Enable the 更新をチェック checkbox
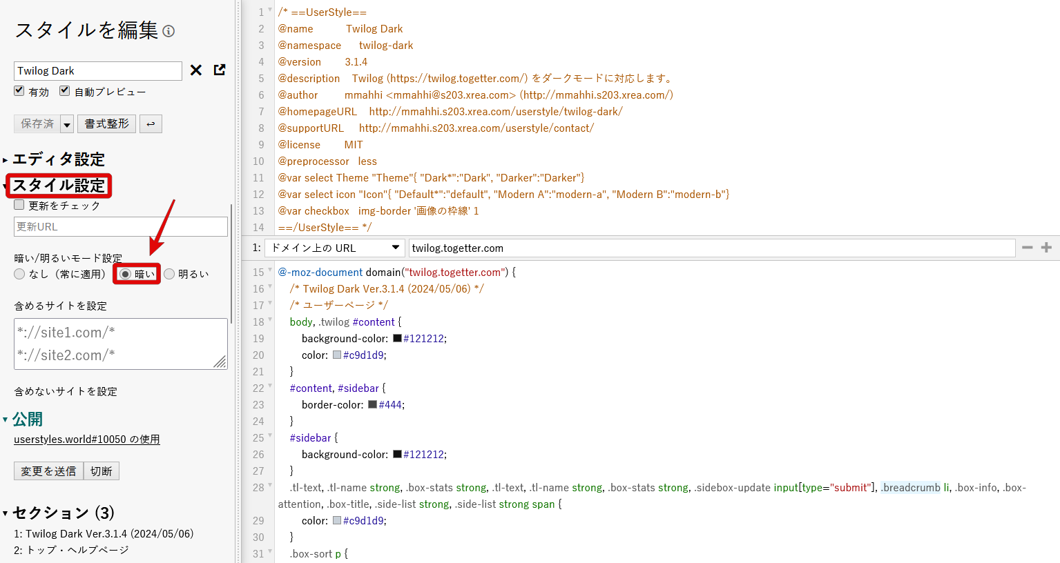1060x563 pixels. (x=19, y=205)
